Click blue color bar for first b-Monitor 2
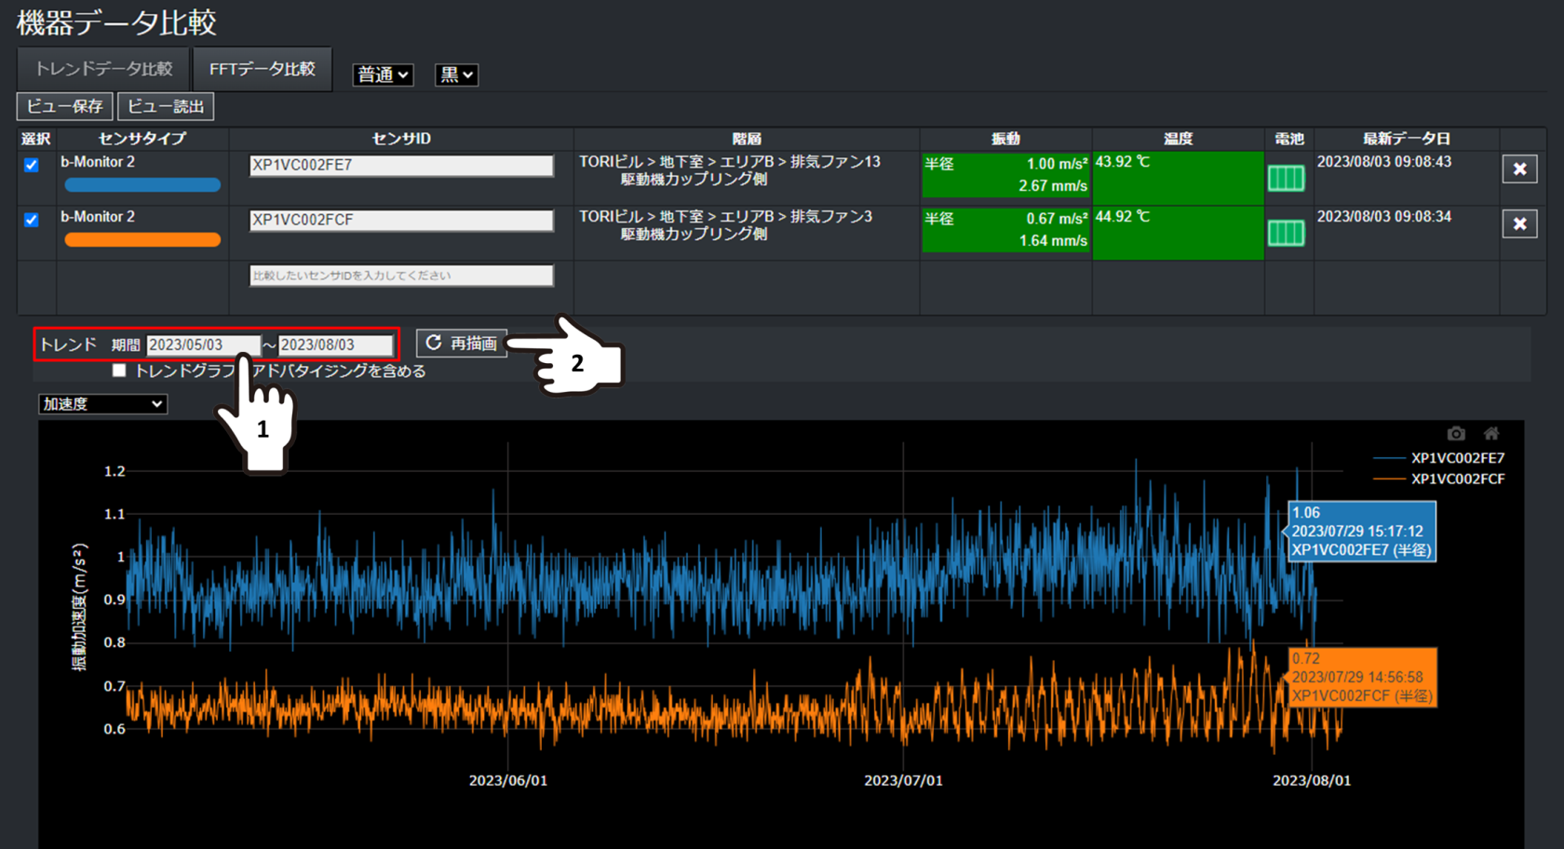The width and height of the screenshot is (1564, 849). (142, 185)
